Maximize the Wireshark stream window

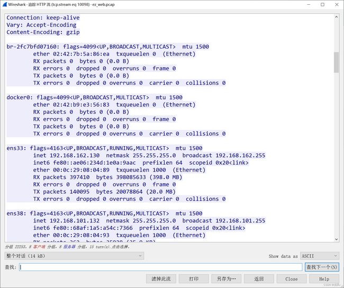coord(322,4)
